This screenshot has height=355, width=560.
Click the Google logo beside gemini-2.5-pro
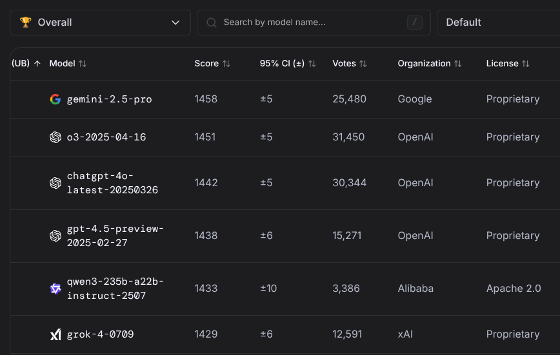[x=55, y=99]
